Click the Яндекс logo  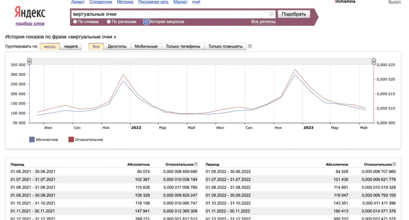coord(30,12)
